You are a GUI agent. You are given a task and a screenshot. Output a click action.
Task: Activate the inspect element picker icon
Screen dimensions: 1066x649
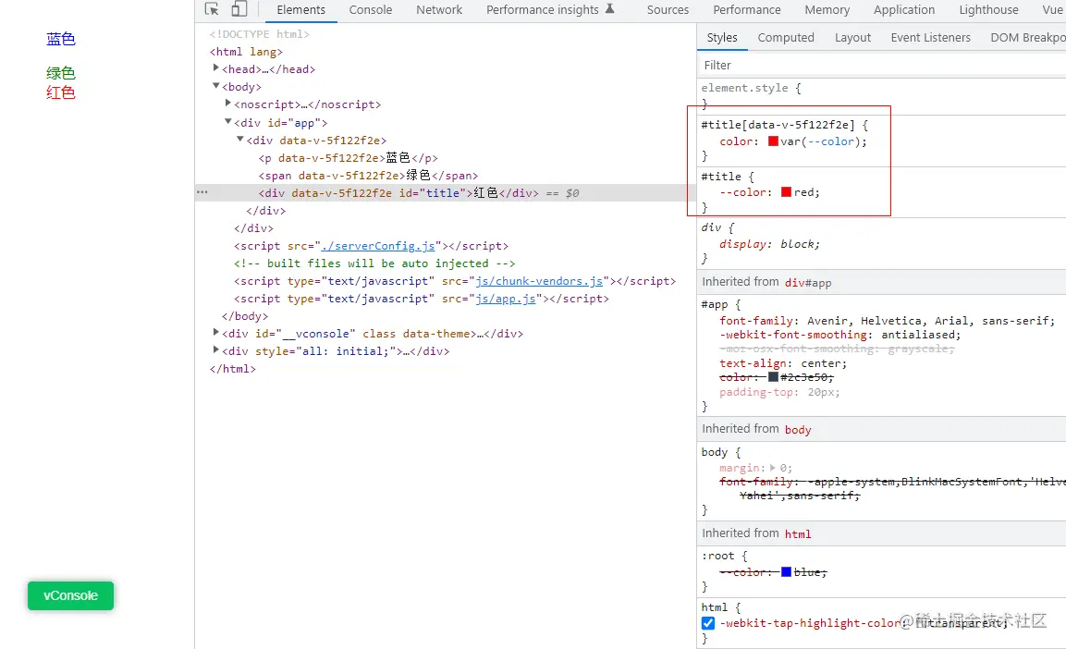[x=212, y=9]
